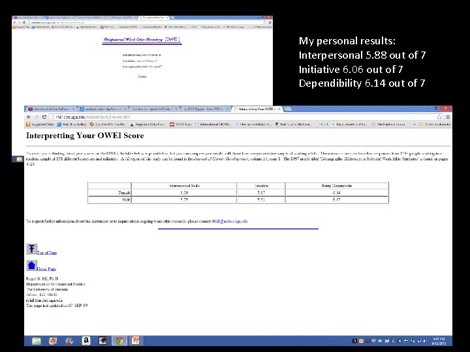Click the email link after 'please contact'
This screenshot has height=352, width=470.
tap(230, 222)
